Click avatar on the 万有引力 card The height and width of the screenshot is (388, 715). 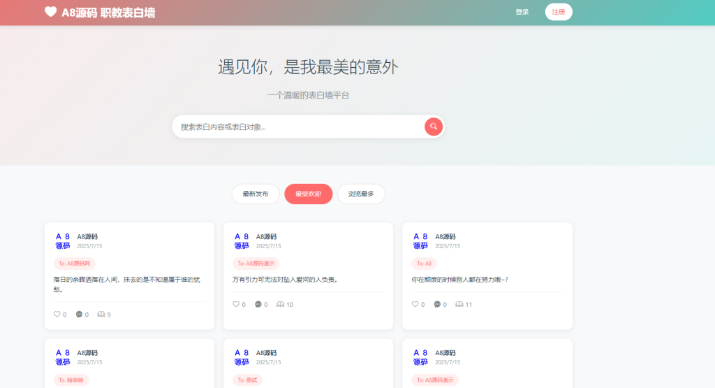pos(242,241)
